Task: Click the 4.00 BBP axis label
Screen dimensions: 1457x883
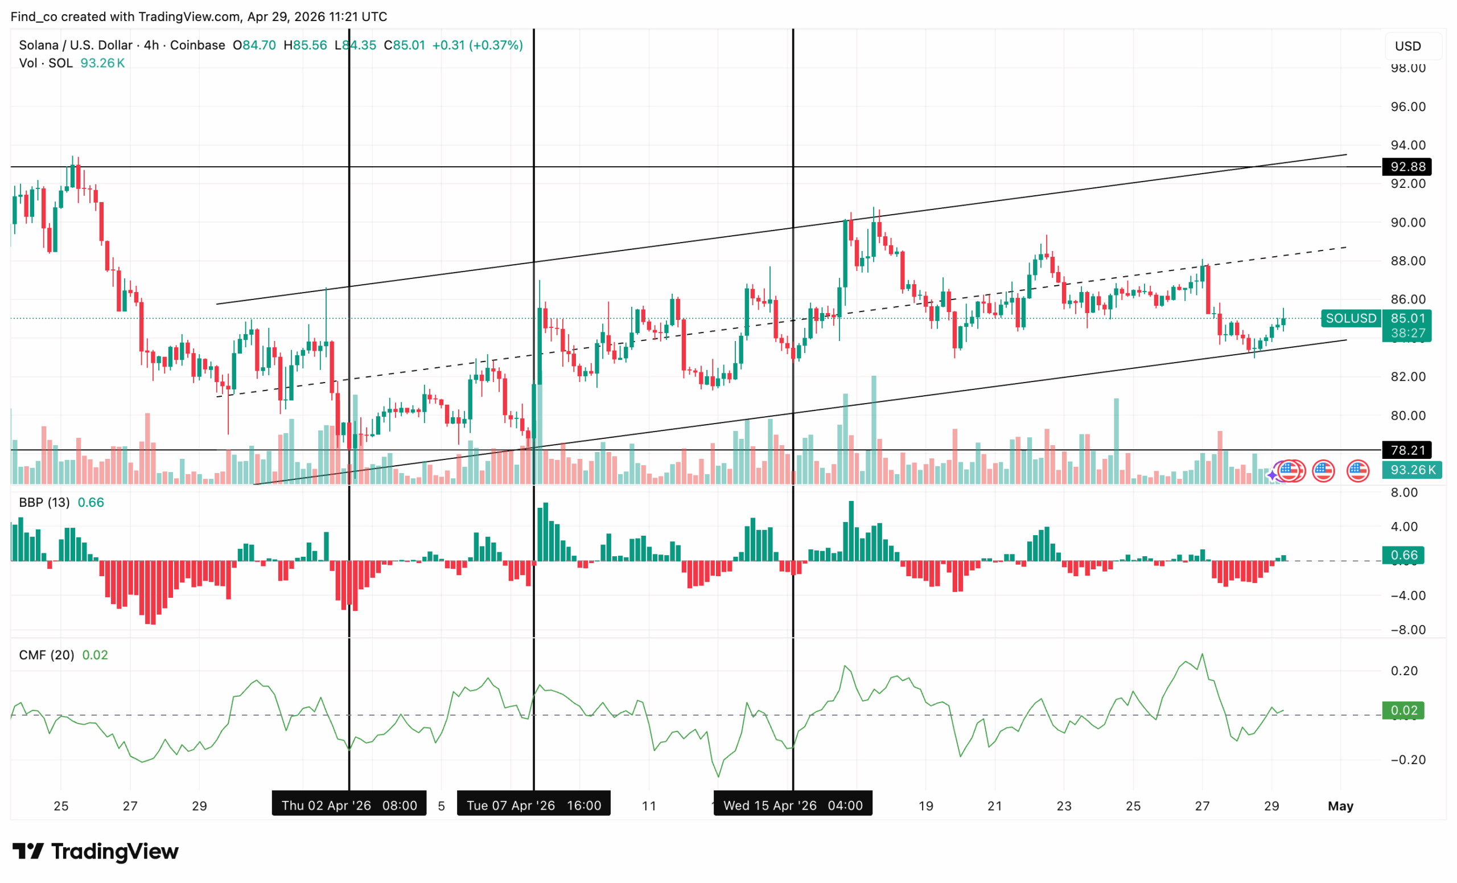Action: [1405, 527]
